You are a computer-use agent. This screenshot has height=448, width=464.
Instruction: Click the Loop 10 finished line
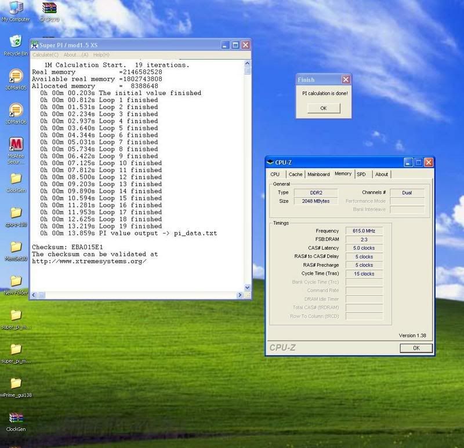click(101, 163)
